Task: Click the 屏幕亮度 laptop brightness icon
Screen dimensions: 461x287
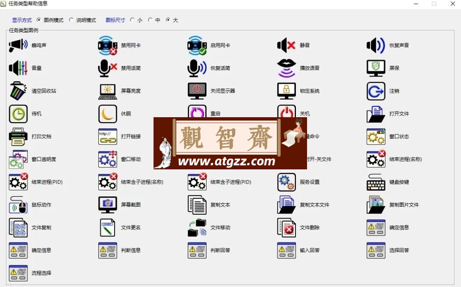Action: pos(108,92)
